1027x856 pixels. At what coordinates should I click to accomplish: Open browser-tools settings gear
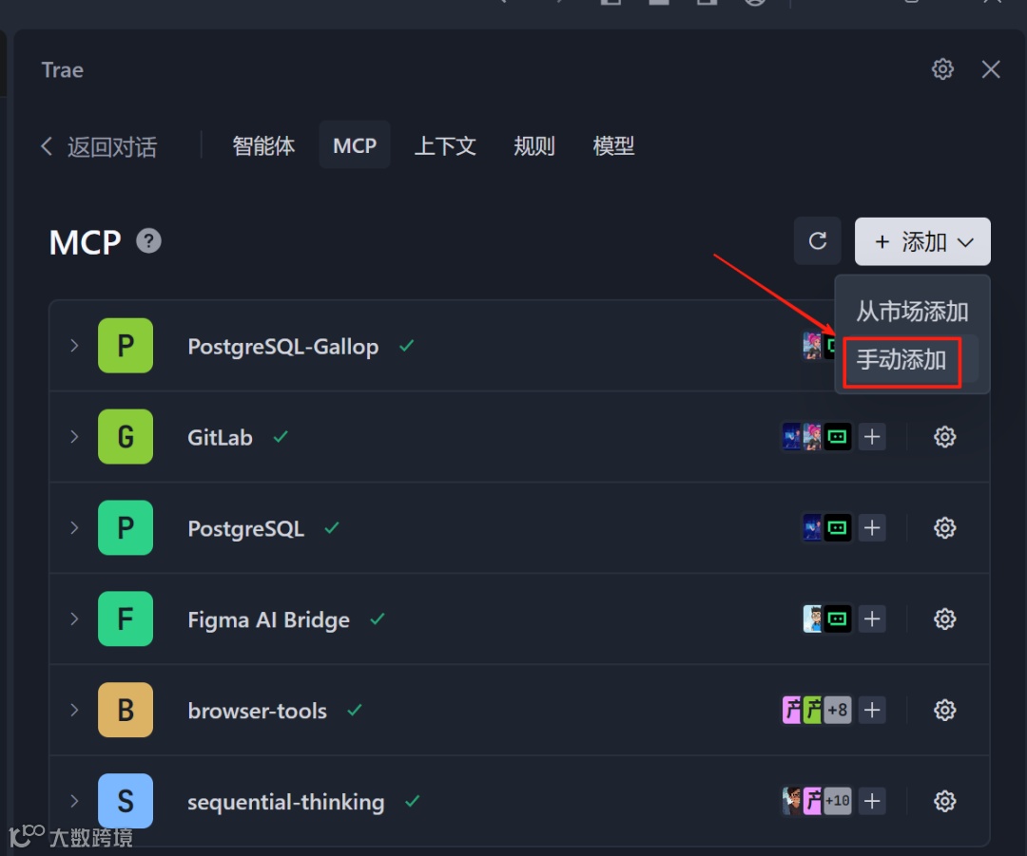point(944,710)
